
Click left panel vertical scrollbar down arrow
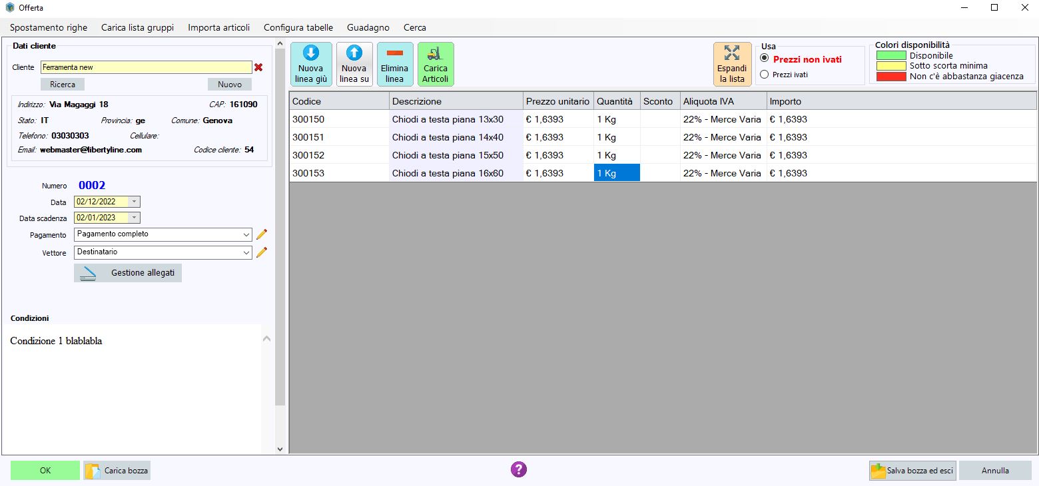[280, 449]
